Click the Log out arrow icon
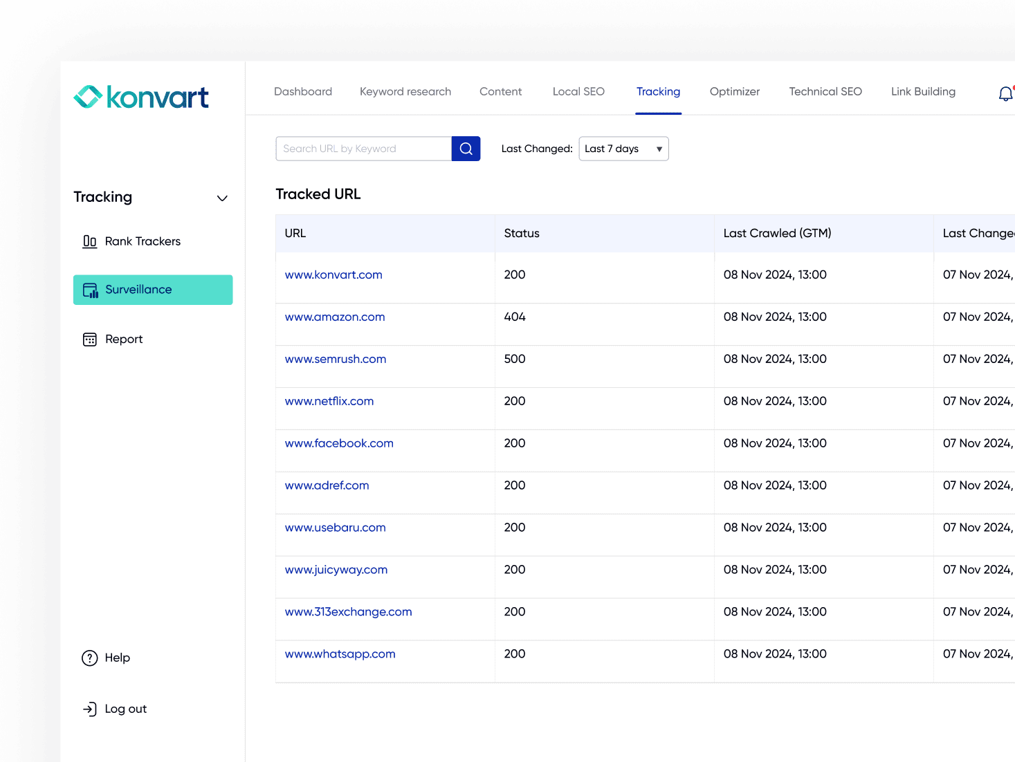 pyautogui.click(x=90, y=709)
